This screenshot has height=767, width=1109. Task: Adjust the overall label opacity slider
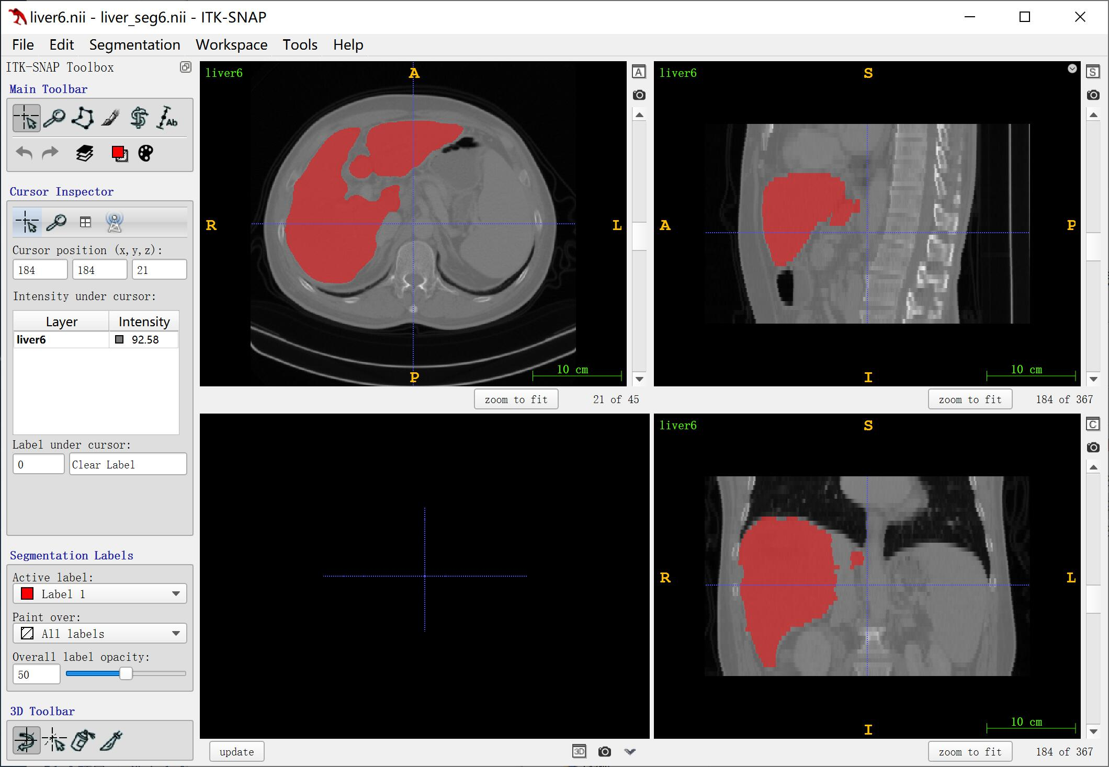click(126, 674)
